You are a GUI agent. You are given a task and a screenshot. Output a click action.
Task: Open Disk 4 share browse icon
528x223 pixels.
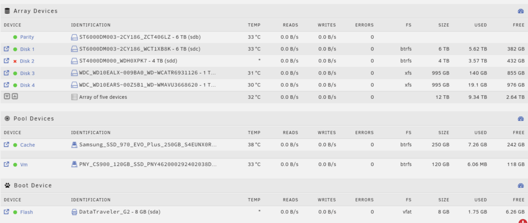pos(6,85)
